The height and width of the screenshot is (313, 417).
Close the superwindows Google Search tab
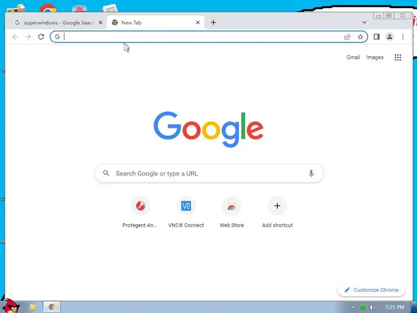pyautogui.click(x=101, y=23)
